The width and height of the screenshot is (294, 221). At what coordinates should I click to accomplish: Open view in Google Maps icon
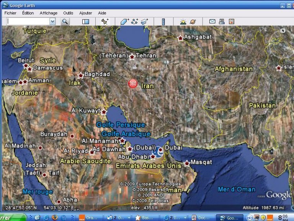232,21
